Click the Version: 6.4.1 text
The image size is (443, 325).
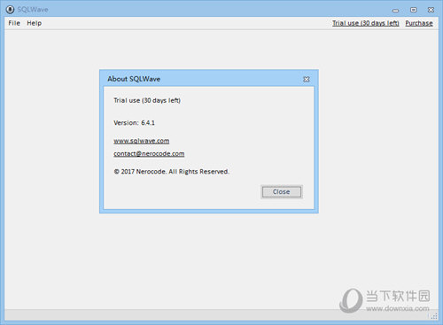134,123
